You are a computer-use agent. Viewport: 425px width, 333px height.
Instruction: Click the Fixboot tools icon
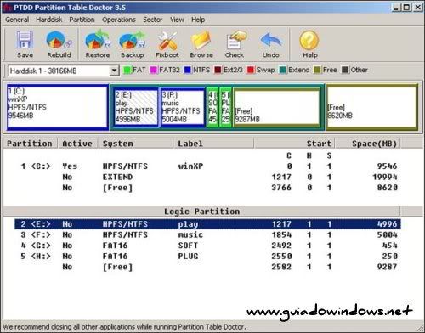click(x=167, y=40)
